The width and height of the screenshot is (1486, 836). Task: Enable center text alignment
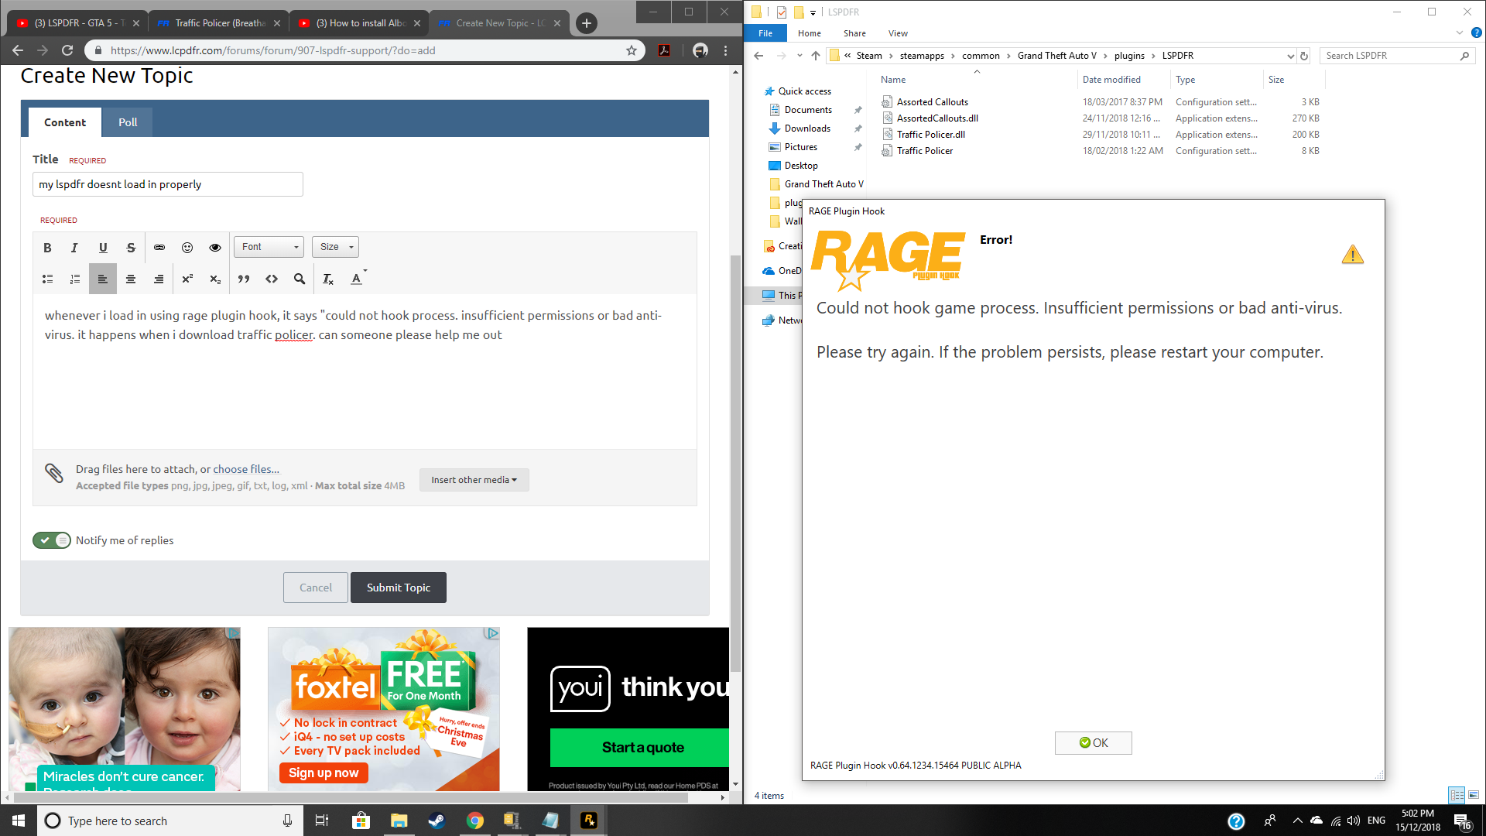click(131, 279)
